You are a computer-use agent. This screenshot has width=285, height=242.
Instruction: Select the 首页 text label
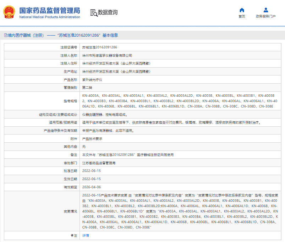tap(242, 16)
